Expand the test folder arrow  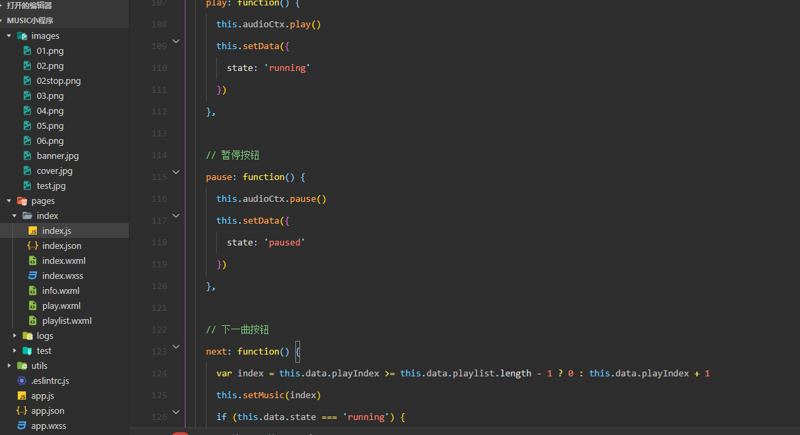click(x=14, y=351)
